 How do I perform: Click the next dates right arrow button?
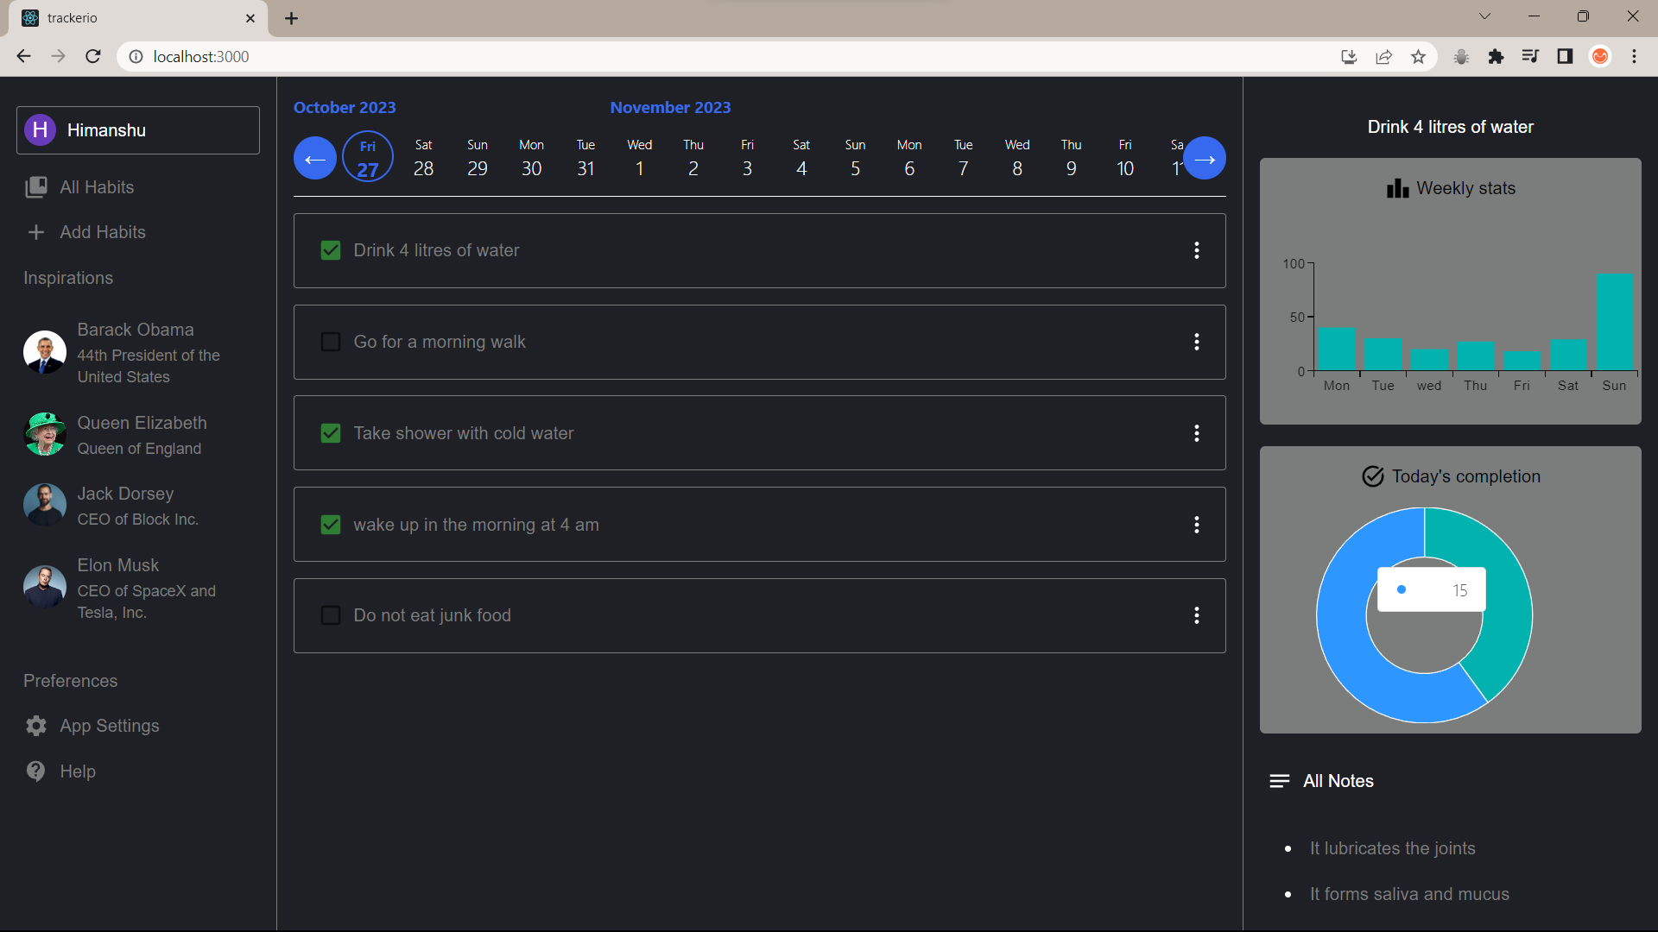pyautogui.click(x=1205, y=159)
